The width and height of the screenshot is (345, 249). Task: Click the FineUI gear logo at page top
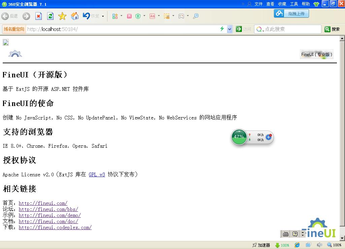tap(15, 54)
